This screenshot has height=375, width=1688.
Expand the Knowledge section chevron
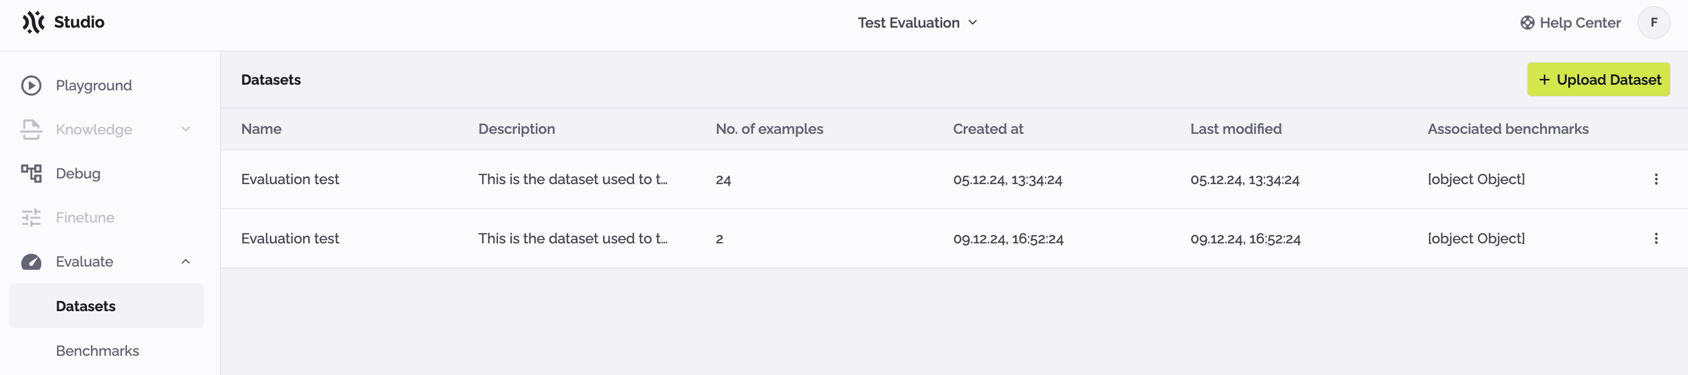click(x=186, y=129)
